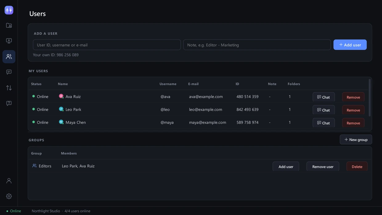Screen dimensions: 382x215
Task: Click the Online status in the status bar
Action: click(x=14, y=211)
